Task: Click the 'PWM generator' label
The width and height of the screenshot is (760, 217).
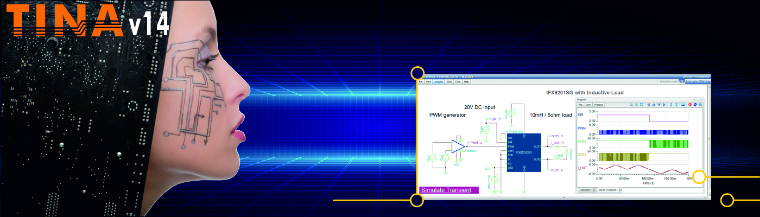Action: 447,115
